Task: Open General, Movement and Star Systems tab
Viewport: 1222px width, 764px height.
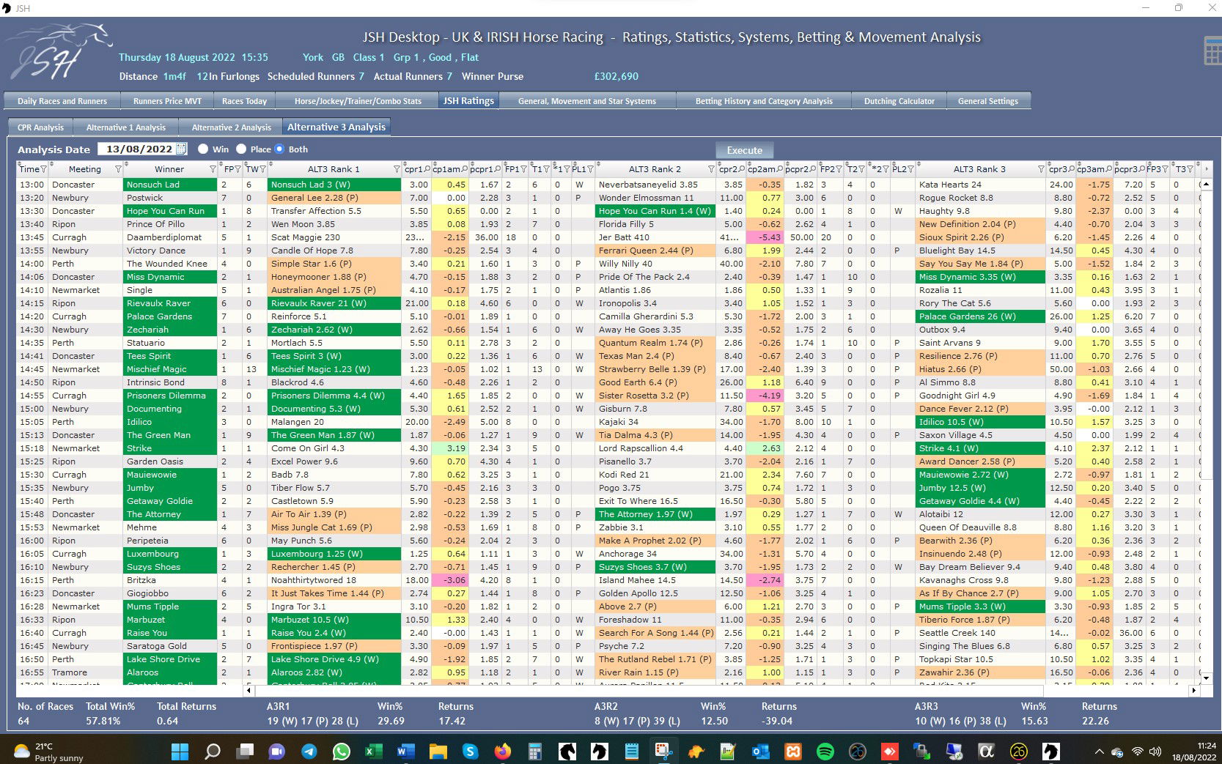Action: coord(587,101)
